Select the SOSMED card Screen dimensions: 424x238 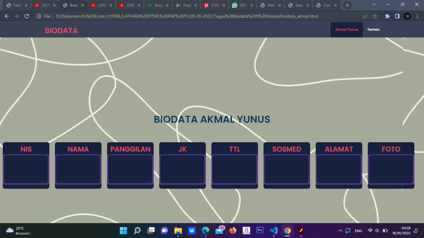pos(286,165)
